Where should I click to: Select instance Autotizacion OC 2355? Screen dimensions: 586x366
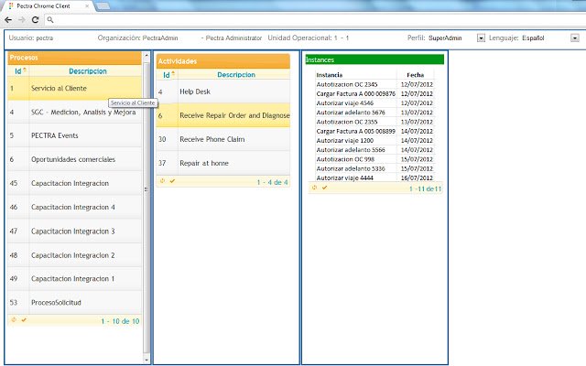[x=374, y=122]
